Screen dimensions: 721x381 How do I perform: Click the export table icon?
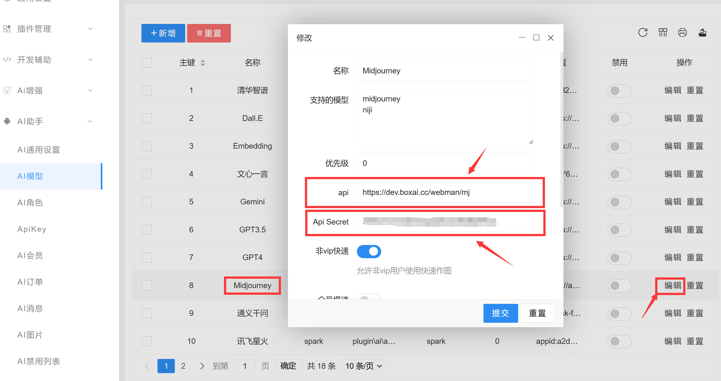tap(702, 32)
